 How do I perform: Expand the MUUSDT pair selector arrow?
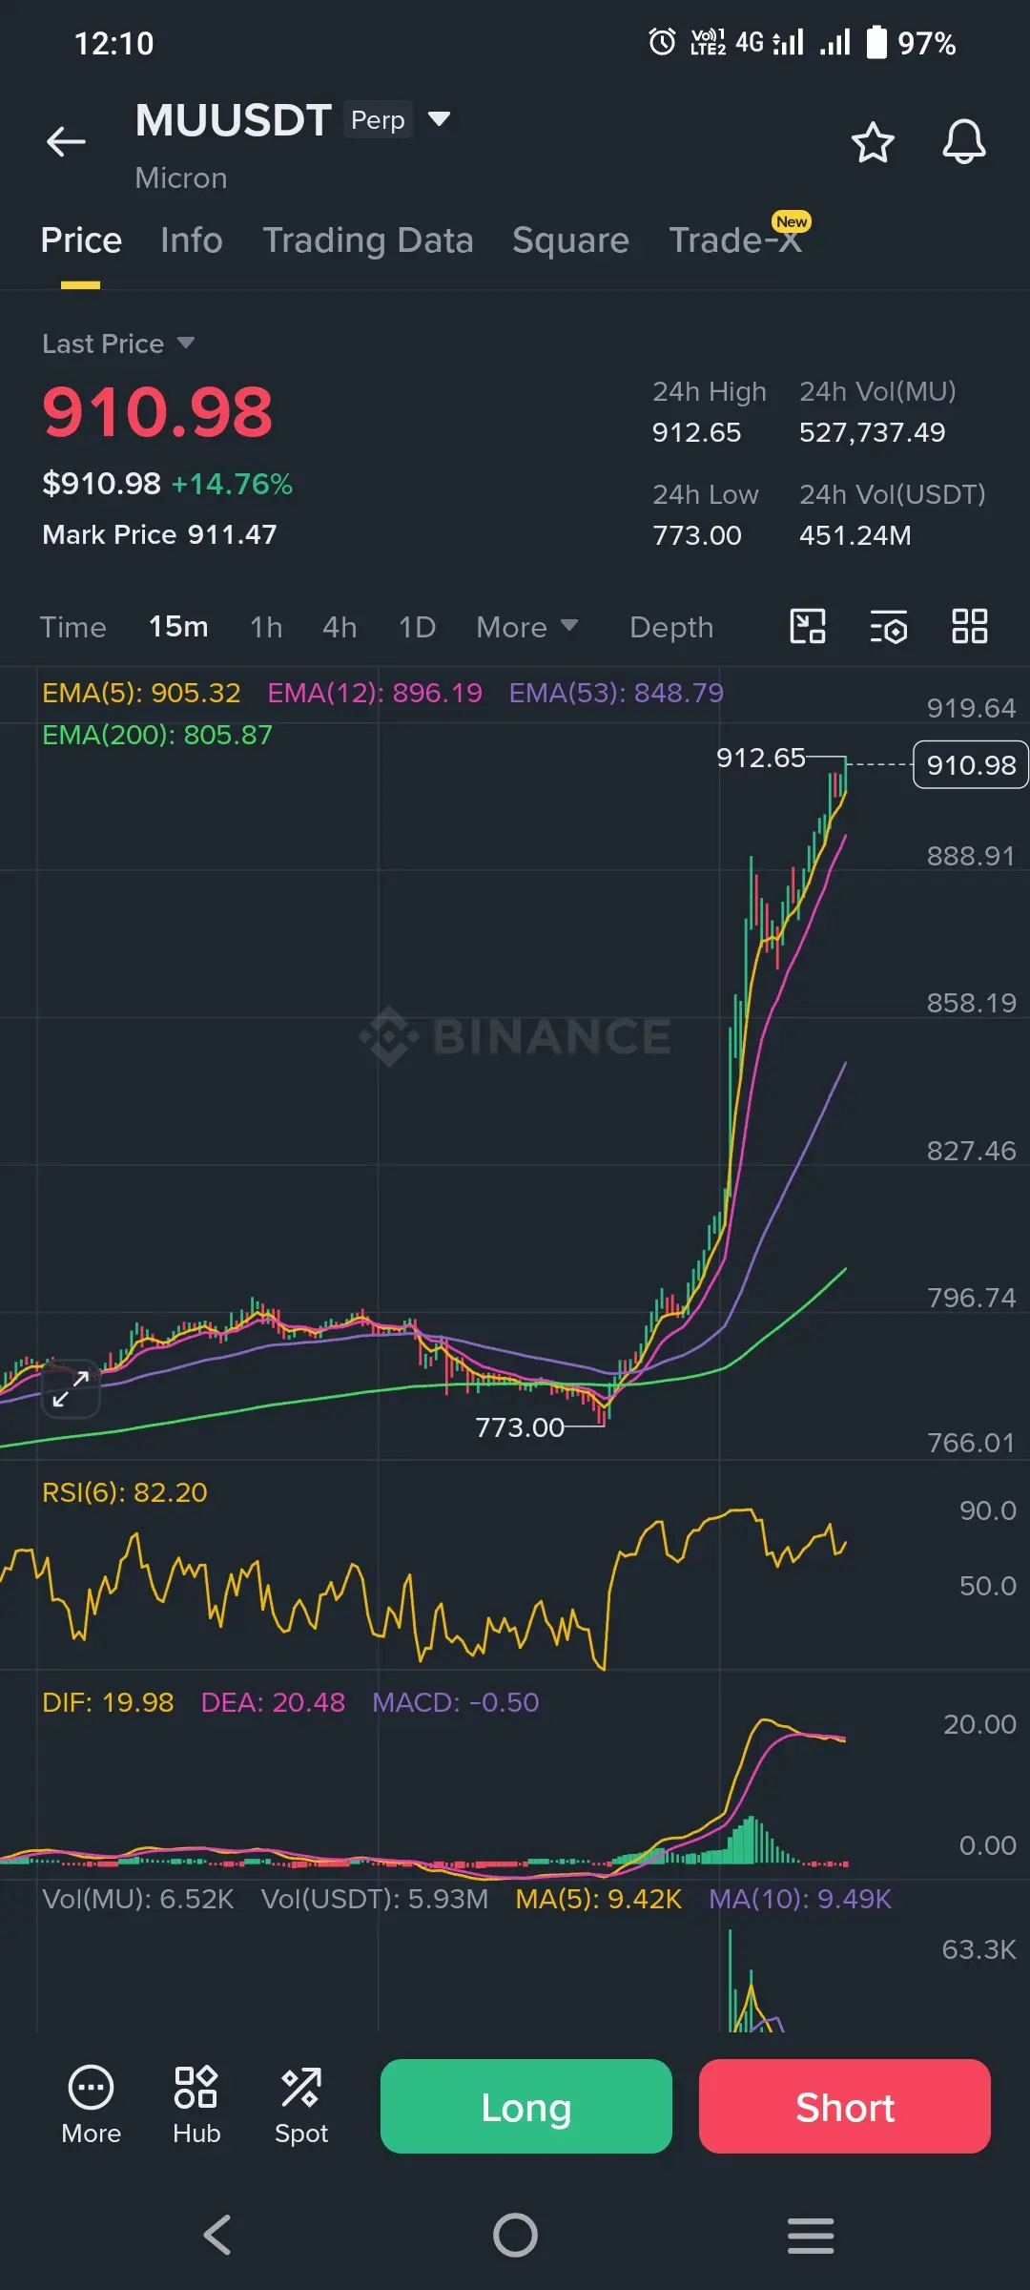pos(439,119)
